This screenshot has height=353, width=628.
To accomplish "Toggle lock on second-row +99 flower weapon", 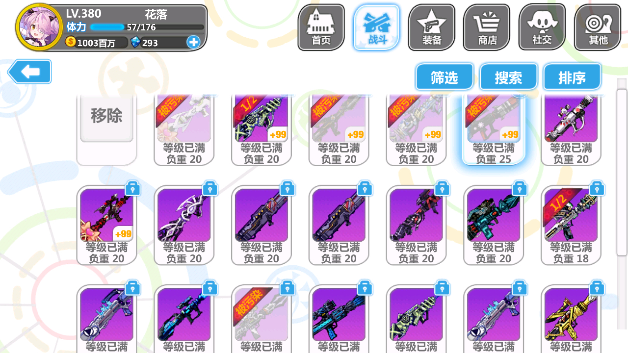I will click(133, 188).
